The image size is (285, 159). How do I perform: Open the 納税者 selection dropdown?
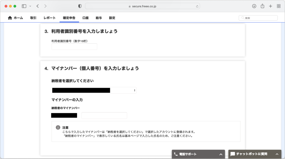[94, 90]
